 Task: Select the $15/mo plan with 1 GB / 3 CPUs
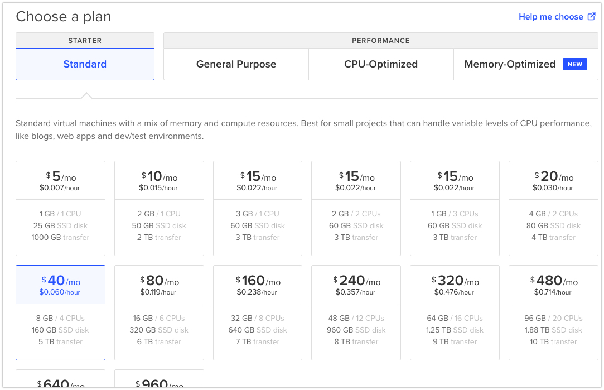[455, 208]
